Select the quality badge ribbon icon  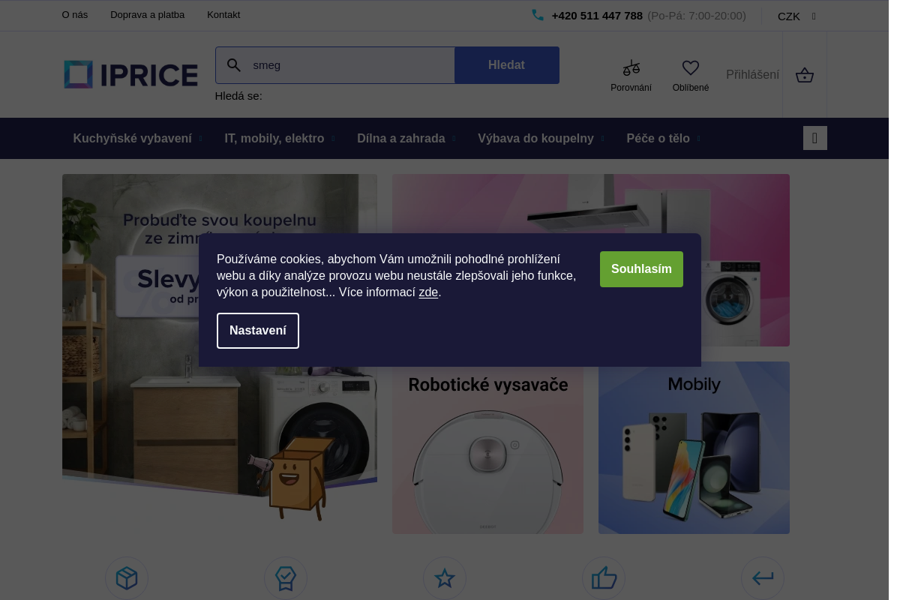(x=285, y=578)
